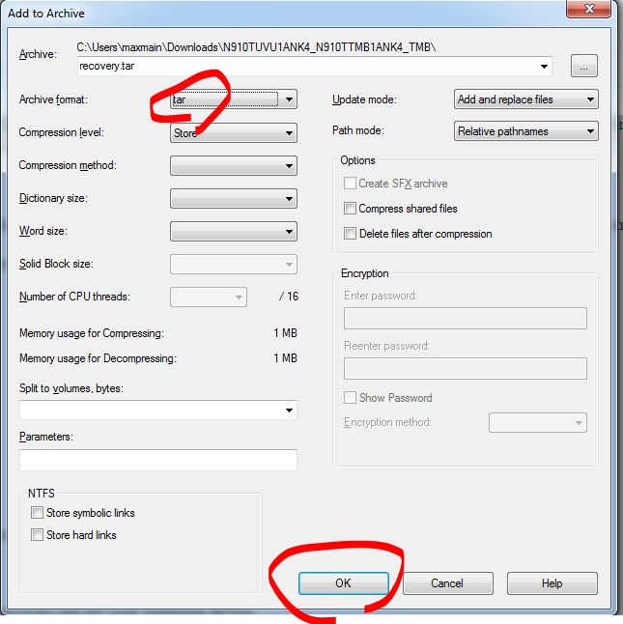Click the archive folder path text
Viewport: 623px width, 624px height.
click(256, 47)
